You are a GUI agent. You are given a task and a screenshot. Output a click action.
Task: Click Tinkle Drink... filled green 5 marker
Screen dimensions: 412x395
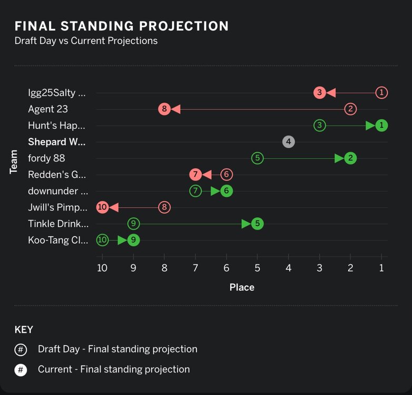257,223
